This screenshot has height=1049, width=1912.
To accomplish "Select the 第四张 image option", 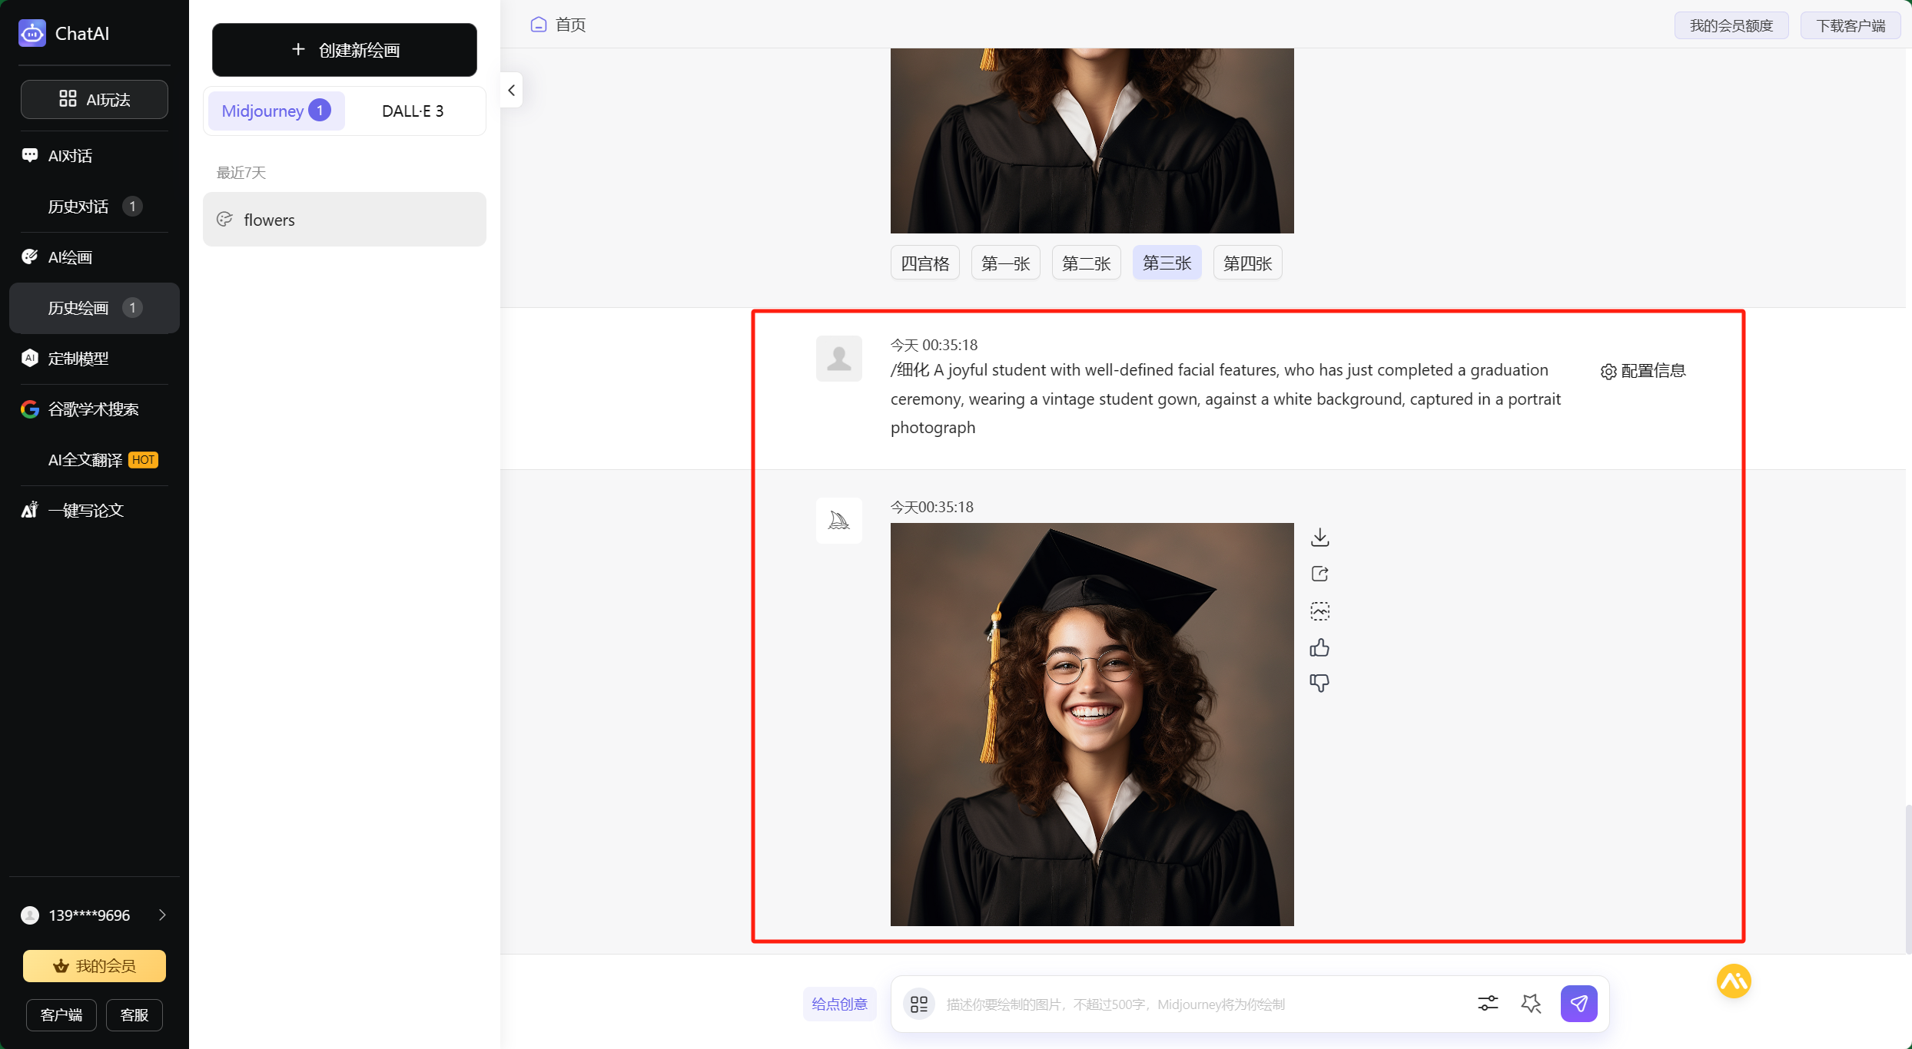I will [x=1246, y=263].
